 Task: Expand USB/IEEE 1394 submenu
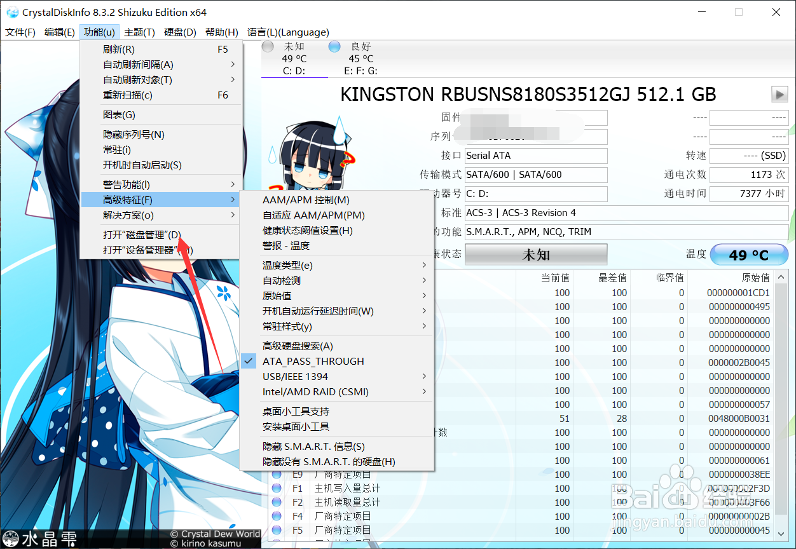336,377
